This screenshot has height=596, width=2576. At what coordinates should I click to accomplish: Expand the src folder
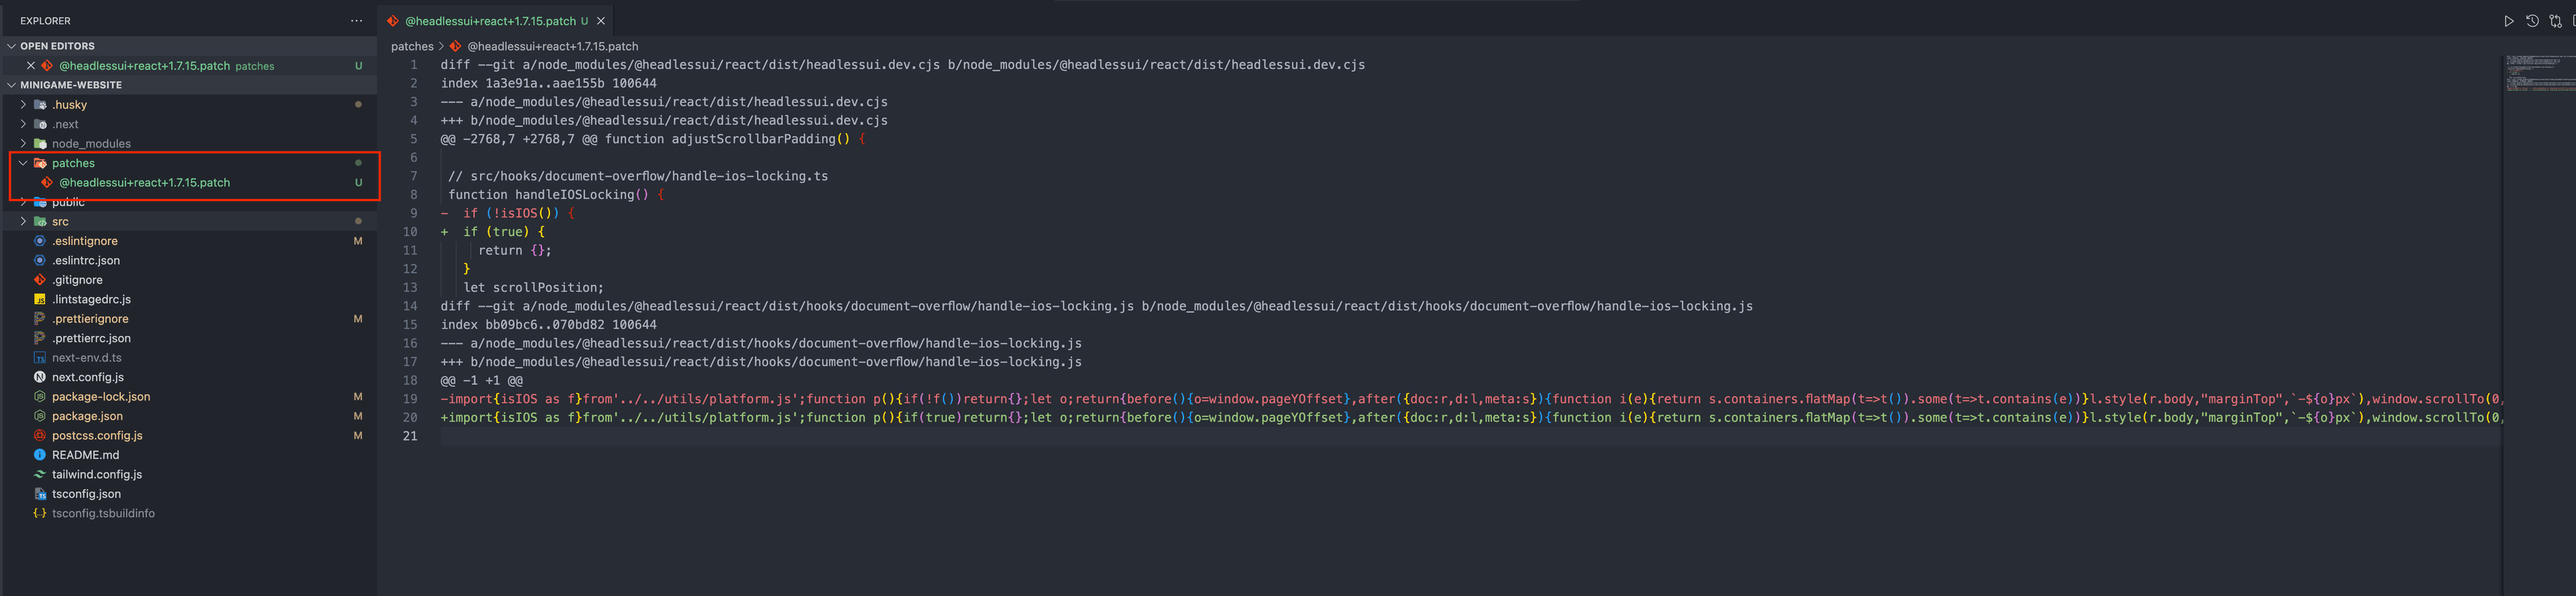coord(23,221)
